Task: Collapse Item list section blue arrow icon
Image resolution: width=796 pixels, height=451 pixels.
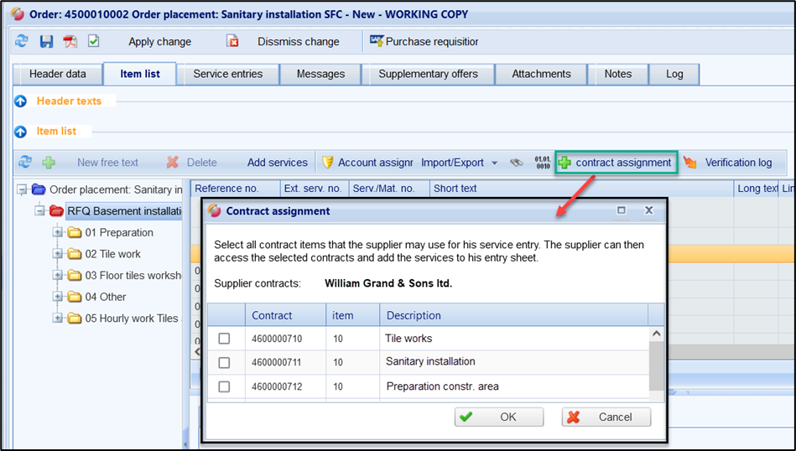Action: (x=20, y=132)
